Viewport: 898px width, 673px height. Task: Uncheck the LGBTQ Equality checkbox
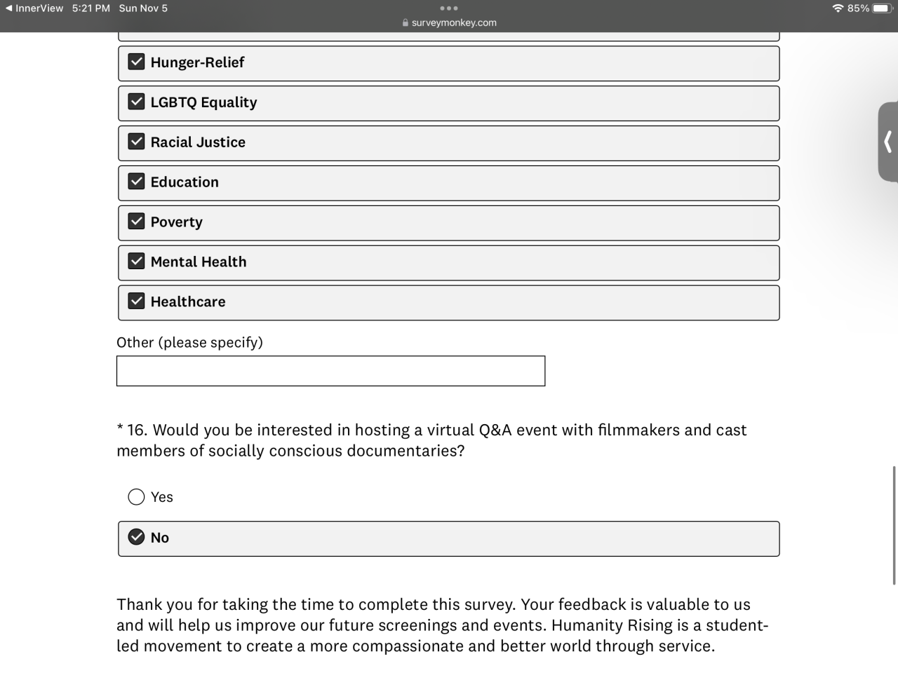pyautogui.click(x=136, y=102)
